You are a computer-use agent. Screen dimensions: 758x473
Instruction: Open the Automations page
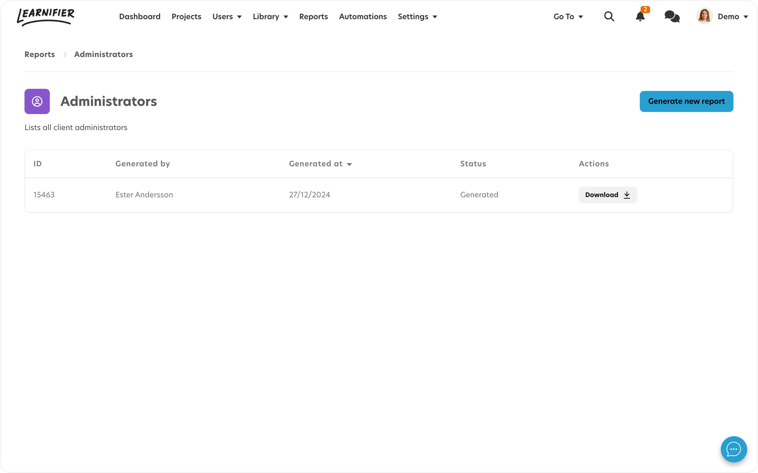coord(363,17)
